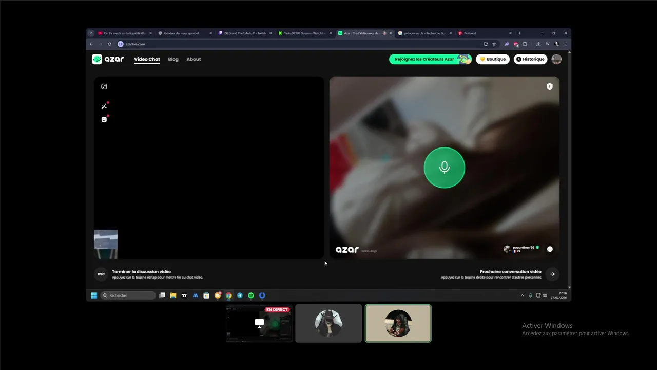Switch to Grand Theft Auto V Twitch tab
This screenshot has height=370, width=657.
click(245, 33)
